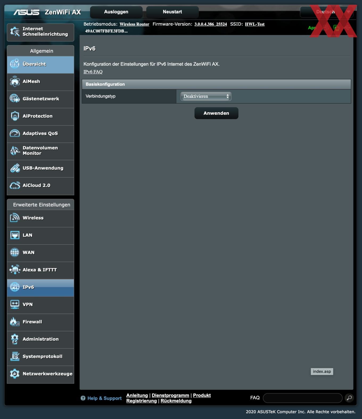The width and height of the screenshot is (362, 419).
Task: Click the VPN monitor icon
Action: 15,305
